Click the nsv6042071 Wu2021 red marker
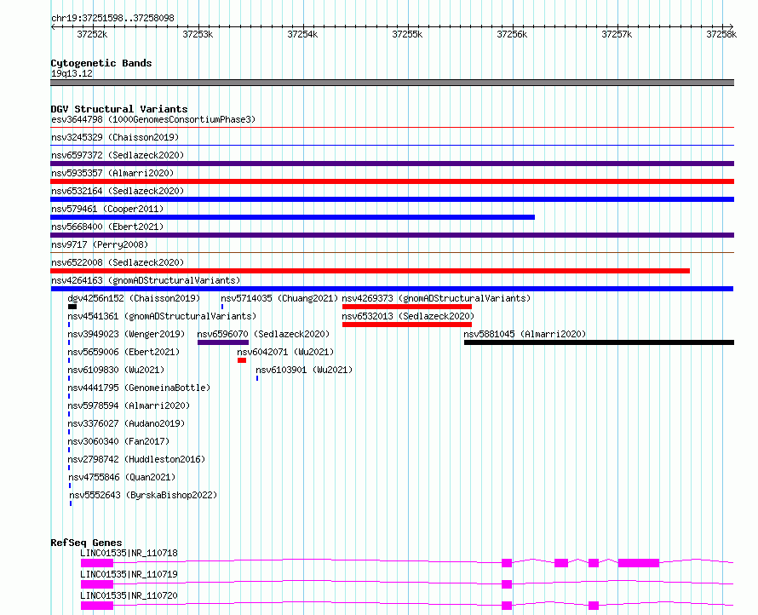The height and width of the screenshot is (615, 758). tap(242, 360)
